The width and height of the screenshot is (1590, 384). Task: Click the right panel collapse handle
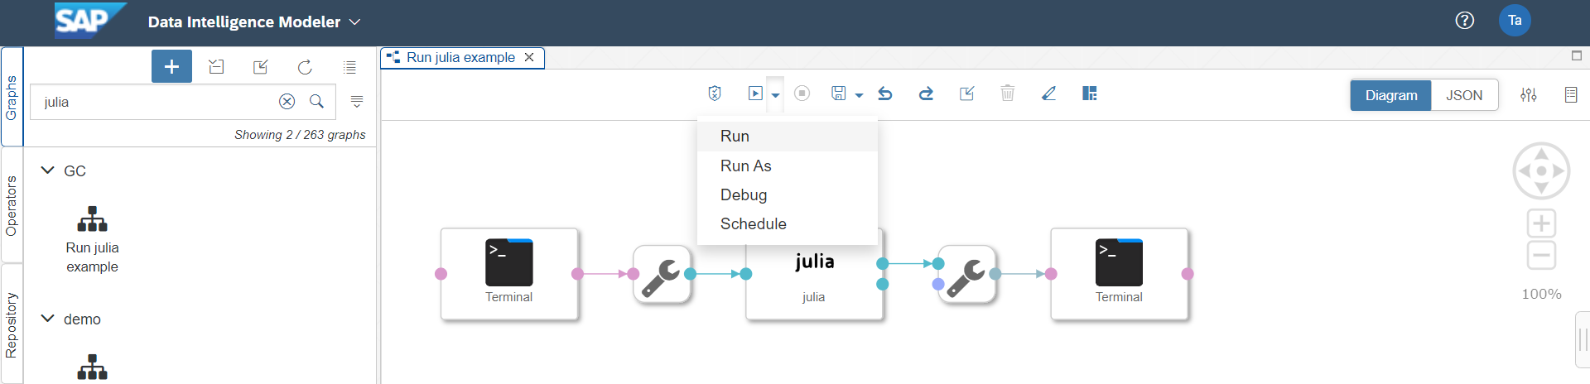point(1583,339)
